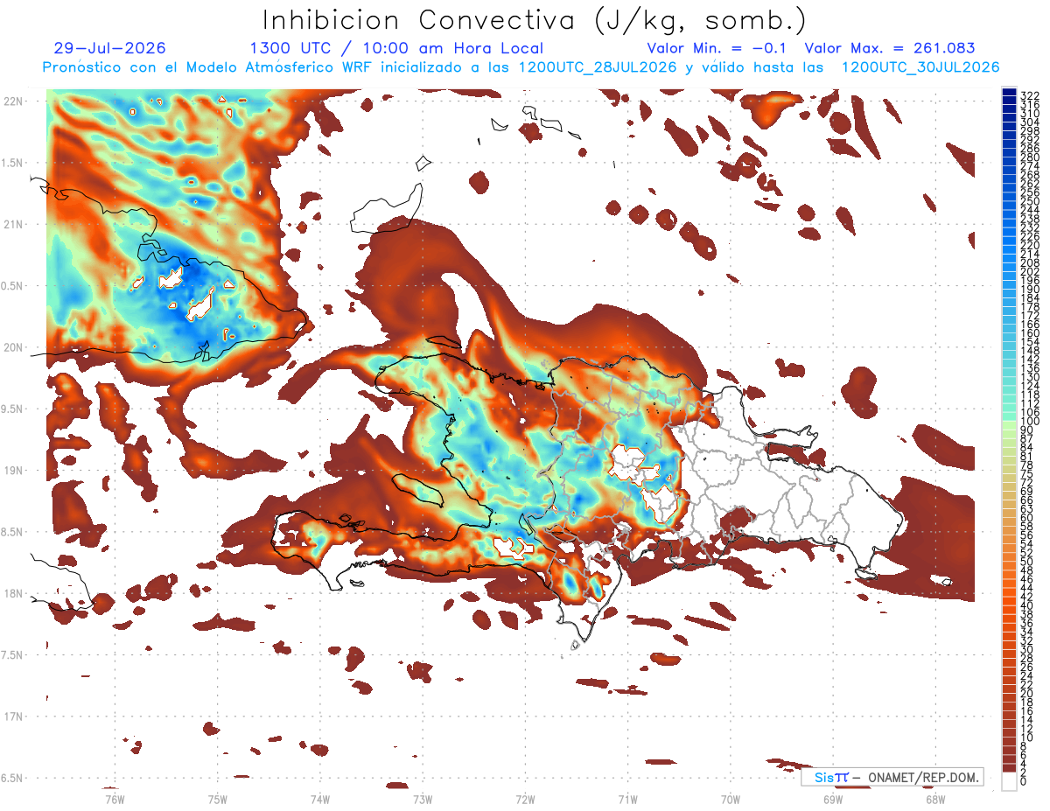Click the "73W" longitude label
1050x811 pixels.
coord(423,798)
